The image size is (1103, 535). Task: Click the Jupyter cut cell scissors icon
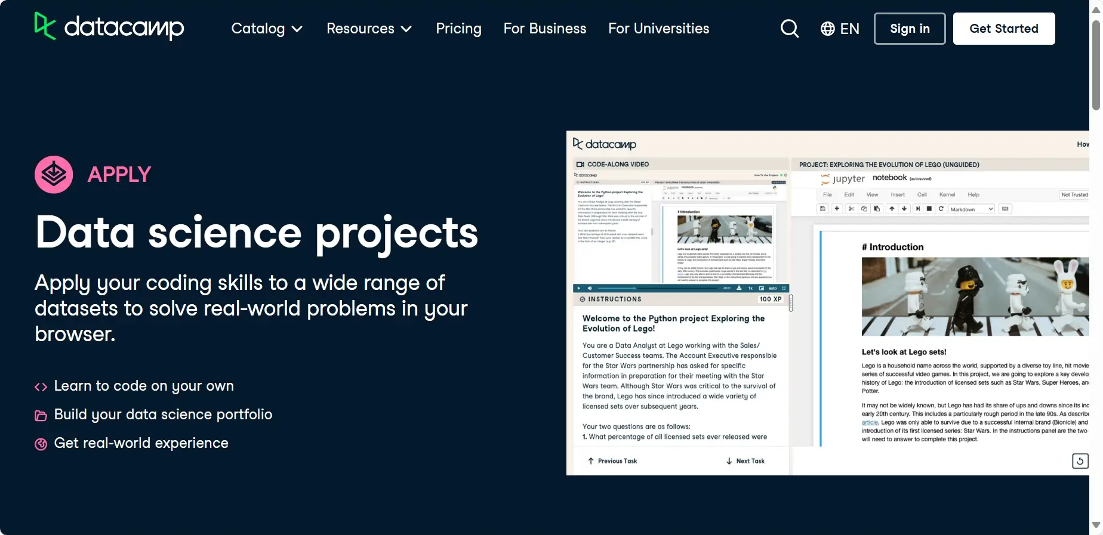click(851, 209)
